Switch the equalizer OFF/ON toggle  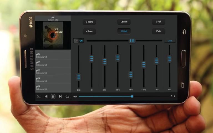[x=78, y=41]
